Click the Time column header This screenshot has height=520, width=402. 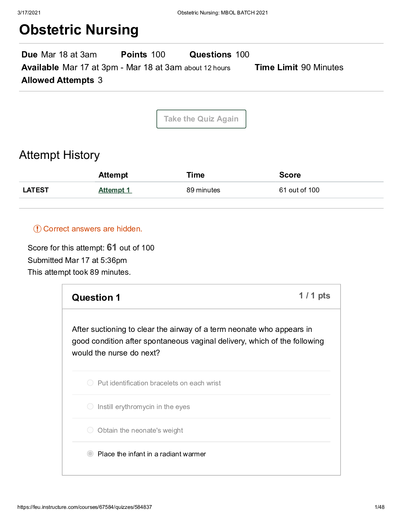[x=195, y=175]
